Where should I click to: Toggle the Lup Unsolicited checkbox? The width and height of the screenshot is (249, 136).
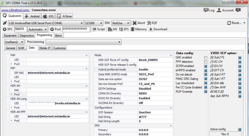[206, 83]
